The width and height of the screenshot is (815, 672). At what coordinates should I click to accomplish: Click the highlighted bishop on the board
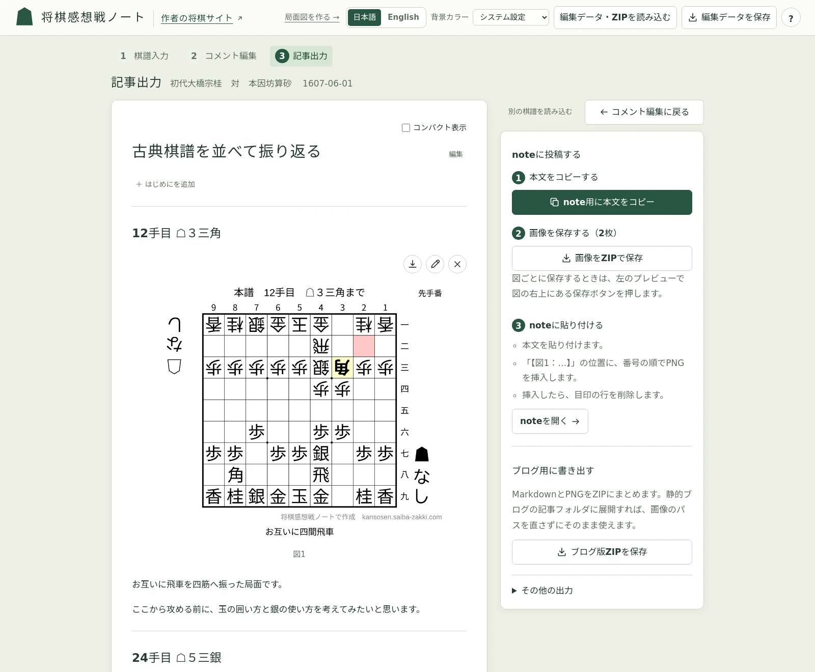click(342, 368)
